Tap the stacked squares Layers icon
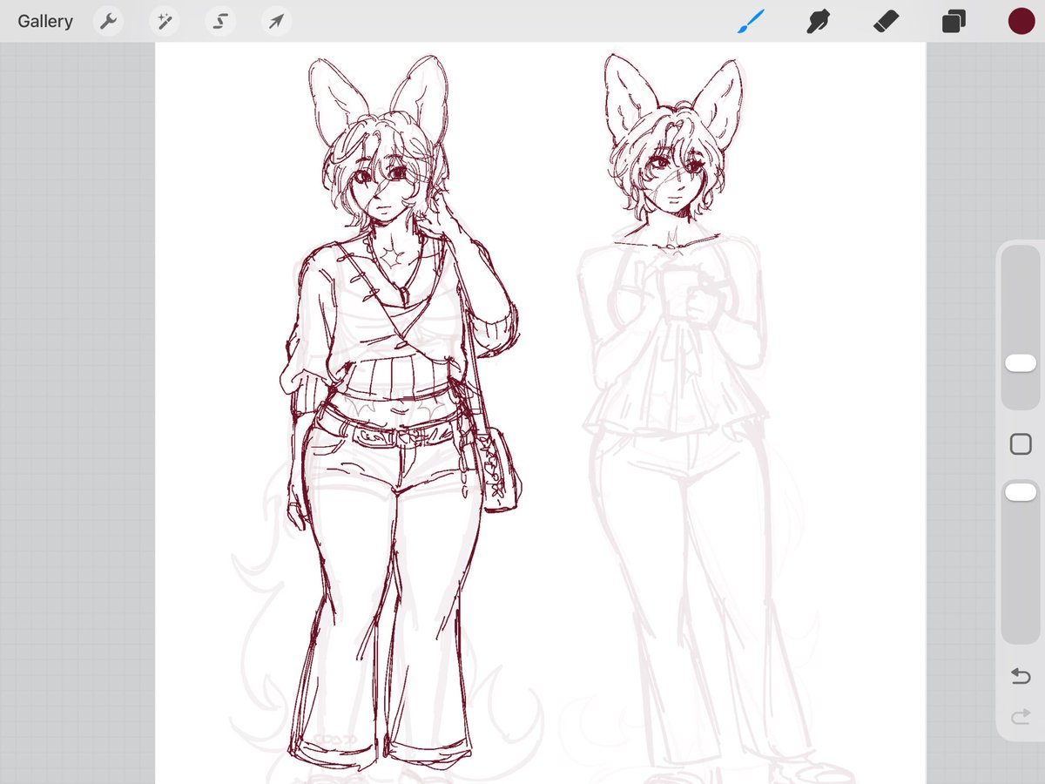 (953, 21)
